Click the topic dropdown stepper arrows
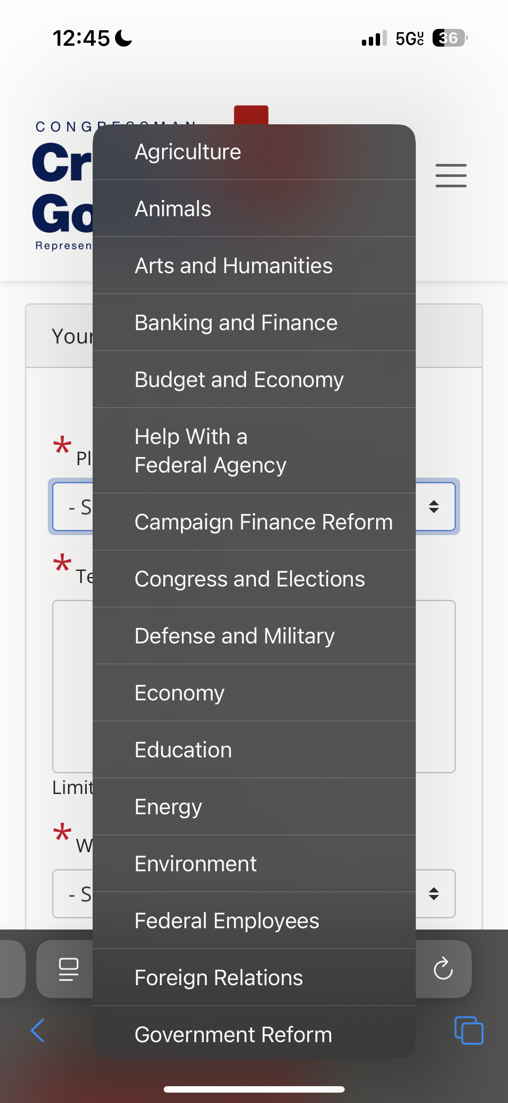508x1103 pixels. coord(434,507)
